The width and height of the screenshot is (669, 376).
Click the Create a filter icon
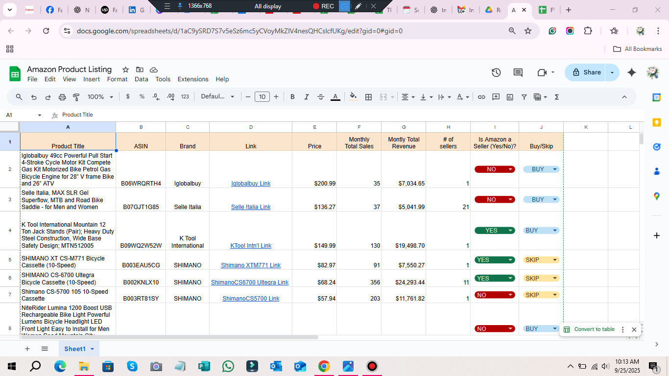pos(524,97)
